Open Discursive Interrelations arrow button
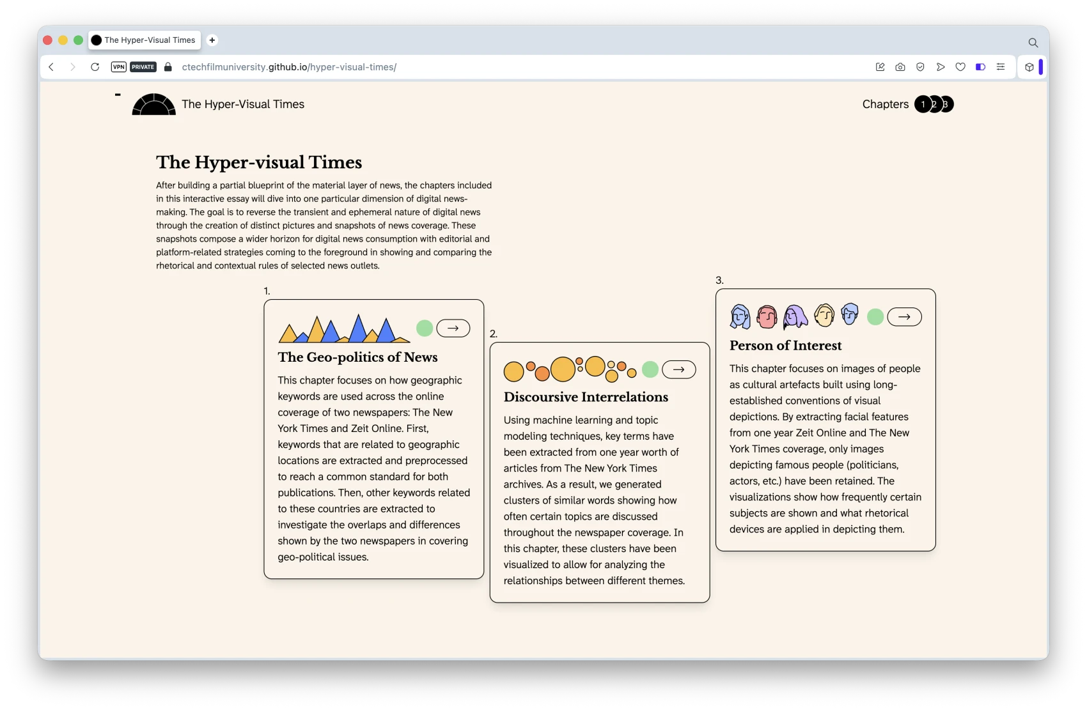This screenshot has height=710, width=1087. [x=679, y=369]
